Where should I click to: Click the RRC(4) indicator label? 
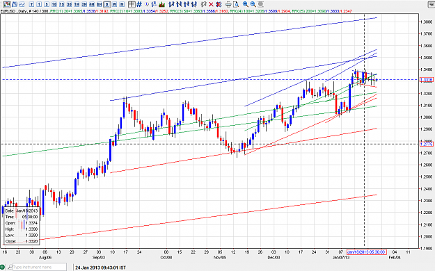pyautogui.click(x=260, y=11)
